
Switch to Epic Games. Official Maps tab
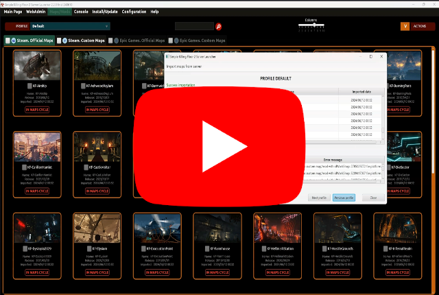tap(137, 40)
